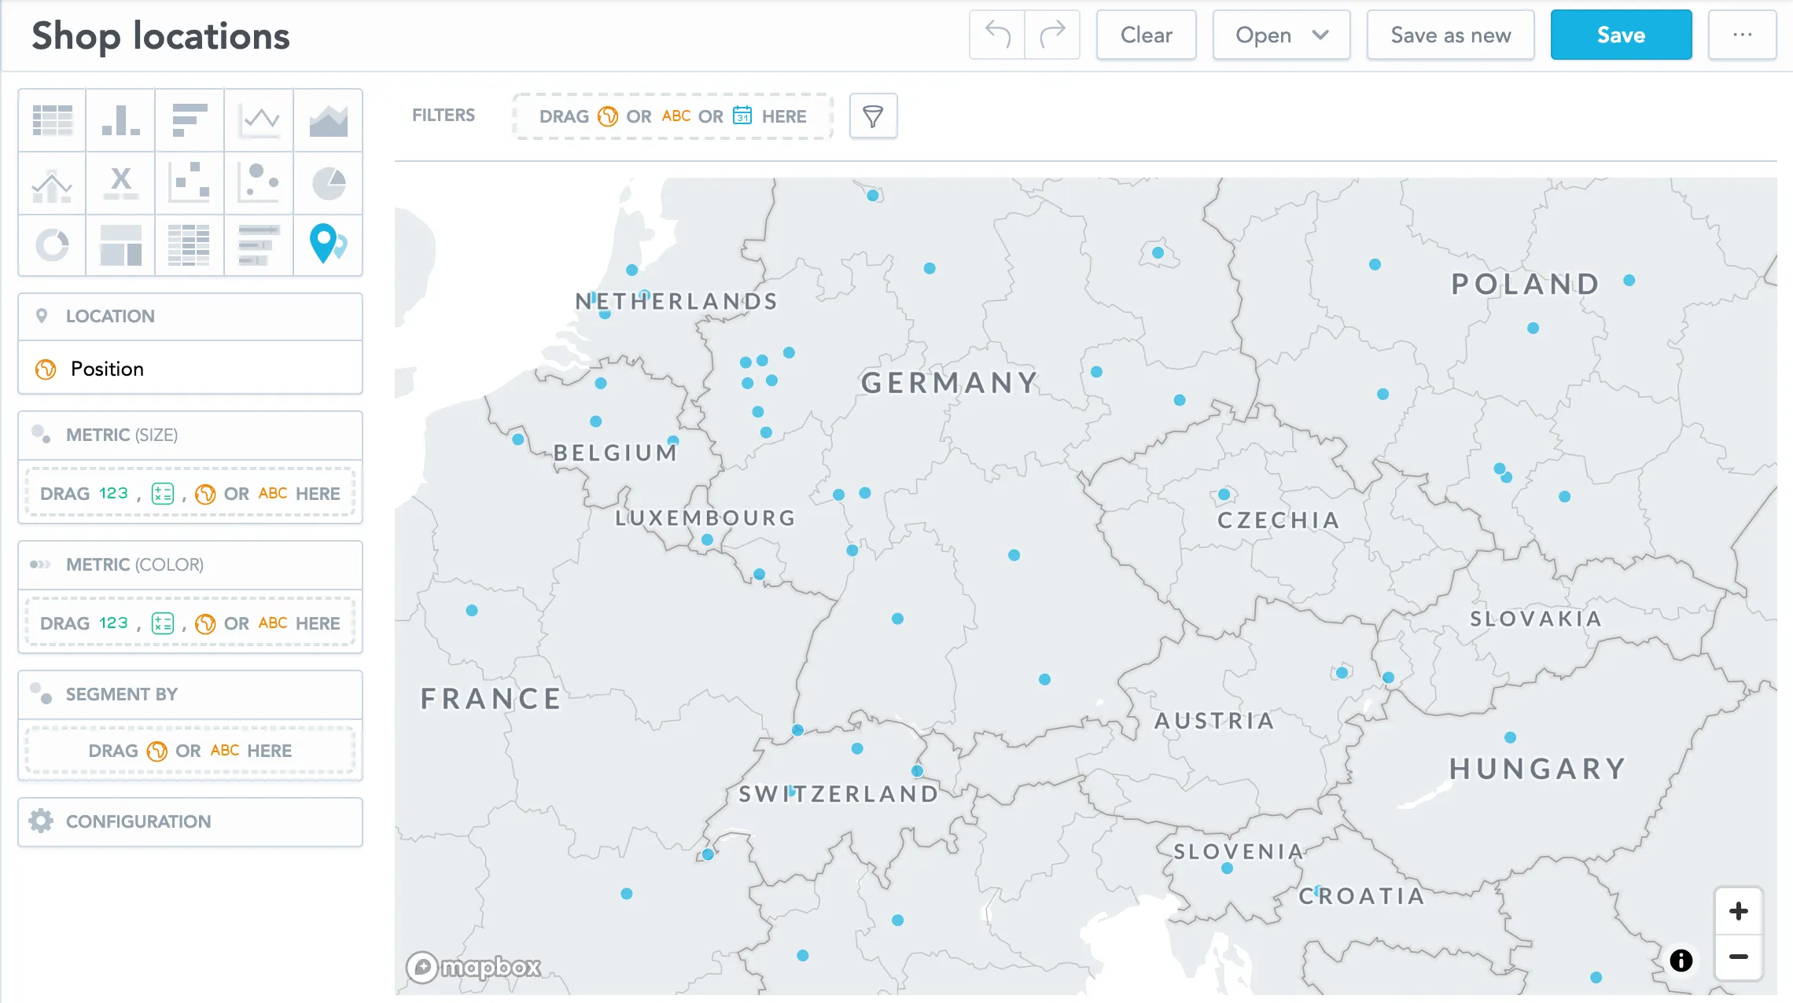This screenshot has width=1793, height=1003.
Task: Clear the current report
Action: [x=1146, y=35]
